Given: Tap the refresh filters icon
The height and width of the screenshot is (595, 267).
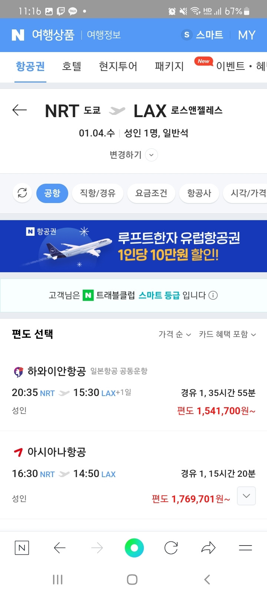Looking at the screenshot, I should [22, 193].
